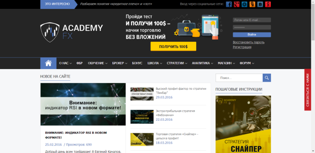Sign in with the Yandex icon

[268, 4]
